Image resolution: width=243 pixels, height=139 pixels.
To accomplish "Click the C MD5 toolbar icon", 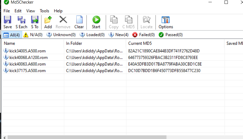I will coord(128,22).
